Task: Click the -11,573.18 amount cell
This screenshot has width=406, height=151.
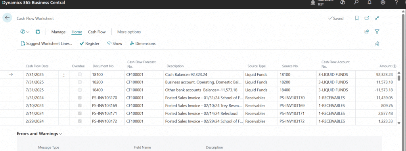Action: coord(376,90)
